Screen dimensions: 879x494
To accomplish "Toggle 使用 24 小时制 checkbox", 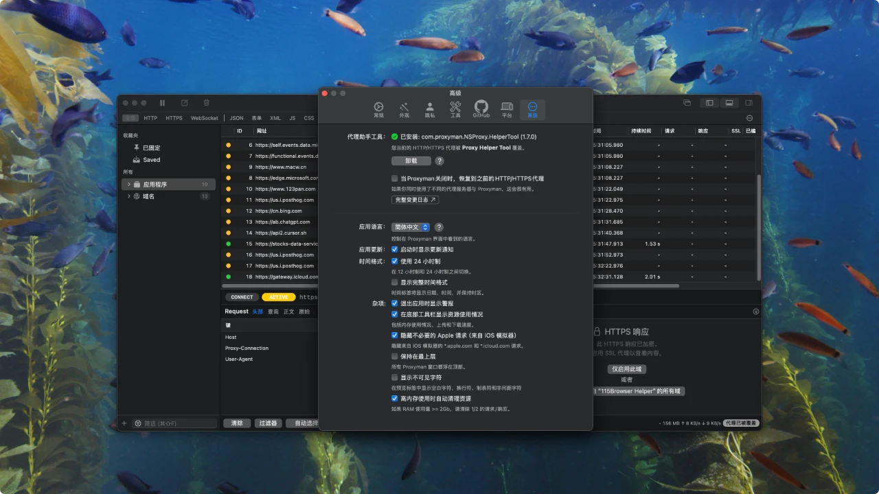I will (x=395, y=261).
